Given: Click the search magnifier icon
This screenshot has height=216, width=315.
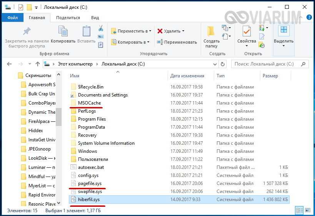Looking at the screenshot, I should [303, 64].
